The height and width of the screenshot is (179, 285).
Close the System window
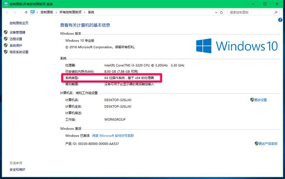(277, 4)
